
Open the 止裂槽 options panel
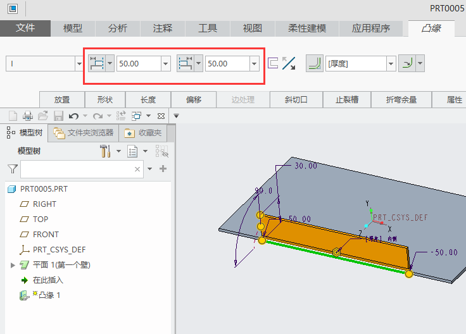click(346, 99)
